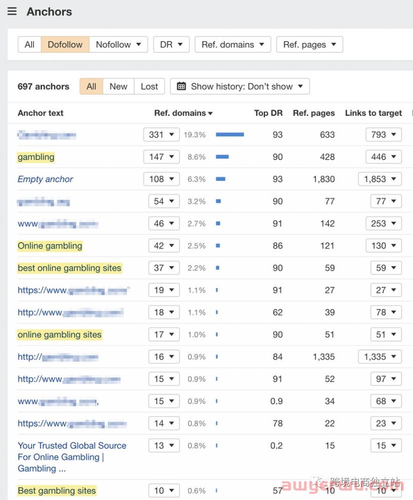Open the Ref. domains filter dropdown
This screenshot has height=500, width=413.
(x=233, y=44)
